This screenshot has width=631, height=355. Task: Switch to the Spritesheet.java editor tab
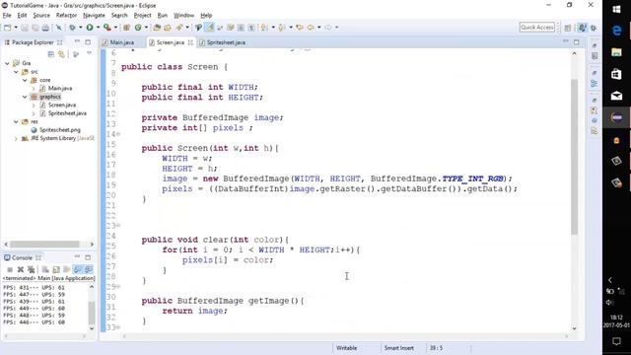[x=222, y=42]
